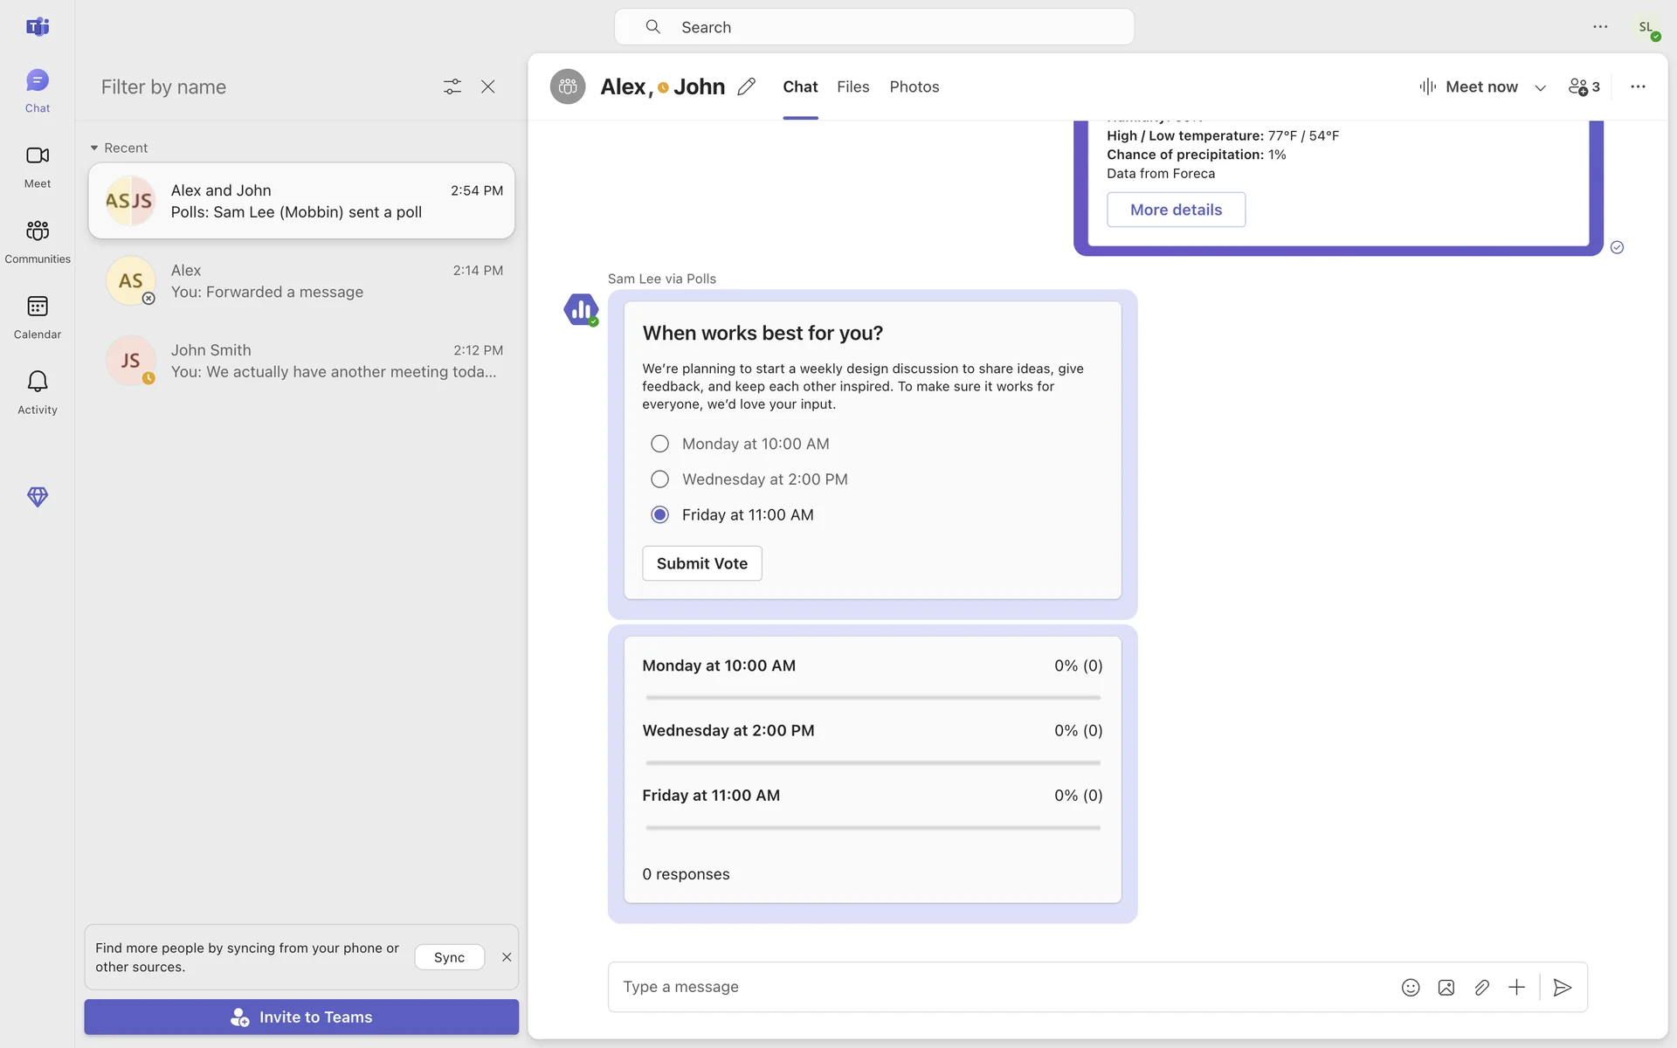This screenshot has height=1048, width=1677.
Task: Attach a file using the paperclip icon
Action: (1481, 987)
